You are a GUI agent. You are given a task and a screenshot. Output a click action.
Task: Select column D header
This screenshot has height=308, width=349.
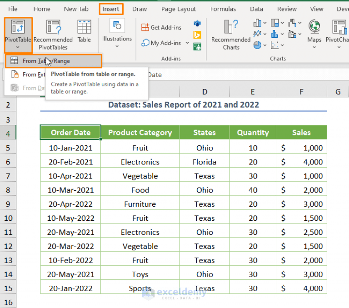(204, 92)
